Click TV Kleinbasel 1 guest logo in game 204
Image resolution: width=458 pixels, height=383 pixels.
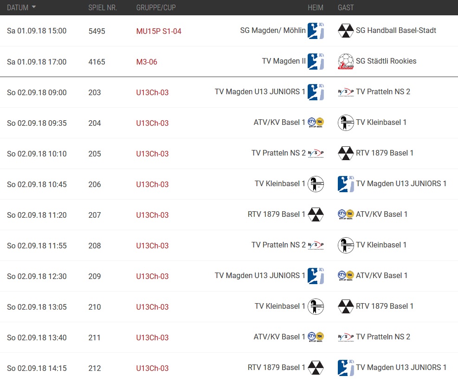click(346, 123)
